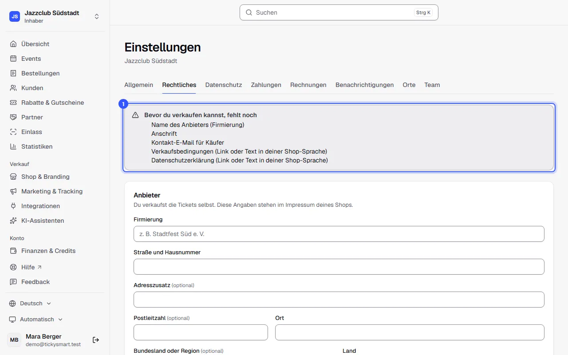568x355 pixels.
Task: Click the people icon for Kunden
Action: pos(13,88)
